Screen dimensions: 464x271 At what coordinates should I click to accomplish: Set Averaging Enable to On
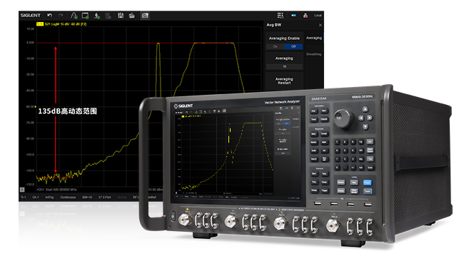(x=276, y=46)
